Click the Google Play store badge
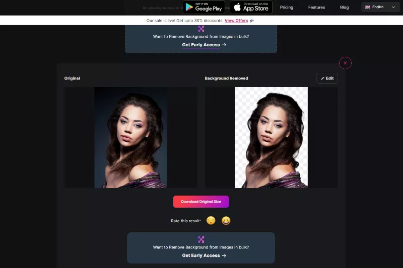This screenshot has height=268, width=403. coord(204,7)
